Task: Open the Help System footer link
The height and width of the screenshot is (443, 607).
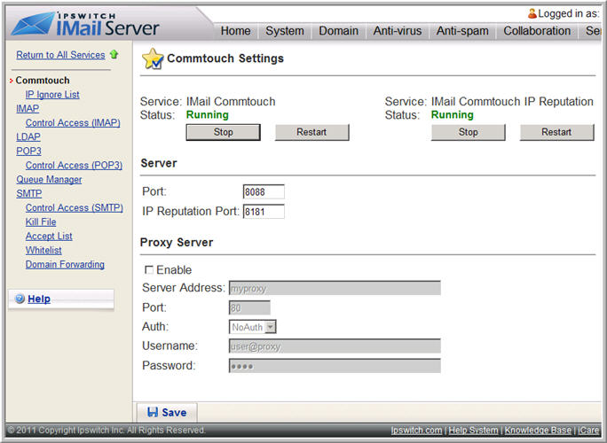Action: coord(473,431)
